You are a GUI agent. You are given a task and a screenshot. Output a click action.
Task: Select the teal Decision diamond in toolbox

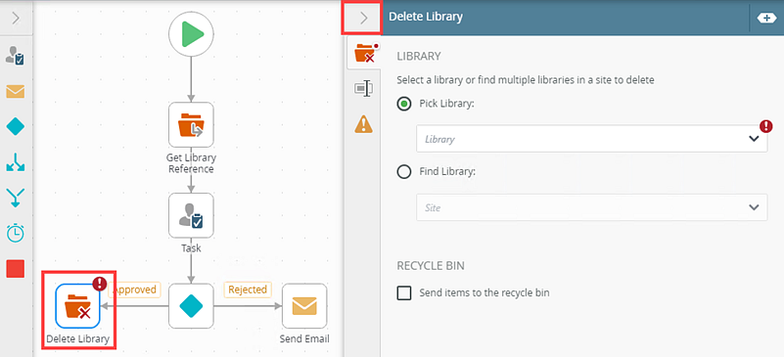click(16, 127)
